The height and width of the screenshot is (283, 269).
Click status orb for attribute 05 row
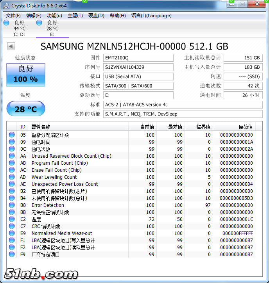pos(12,135)
